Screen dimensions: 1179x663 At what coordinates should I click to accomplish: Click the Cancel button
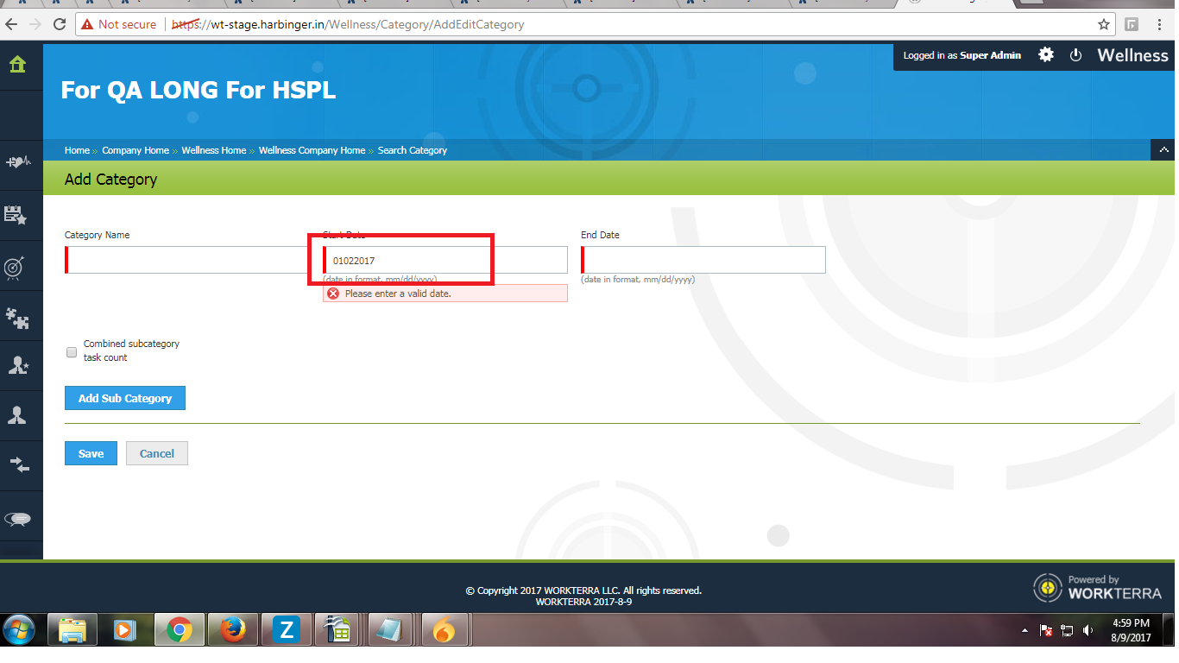tap(157, 454)
